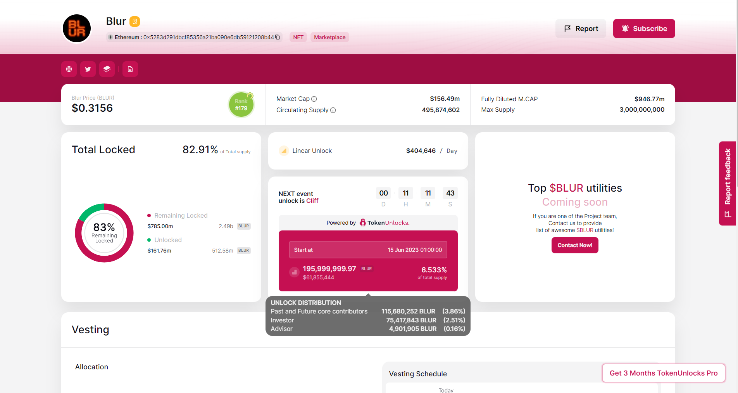
Task: Open the Report feedback side tab
Action: click(728, 183)
